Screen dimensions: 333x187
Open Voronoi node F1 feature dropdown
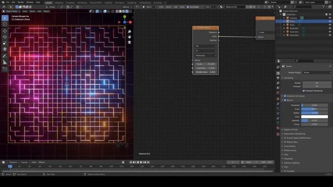206,51
